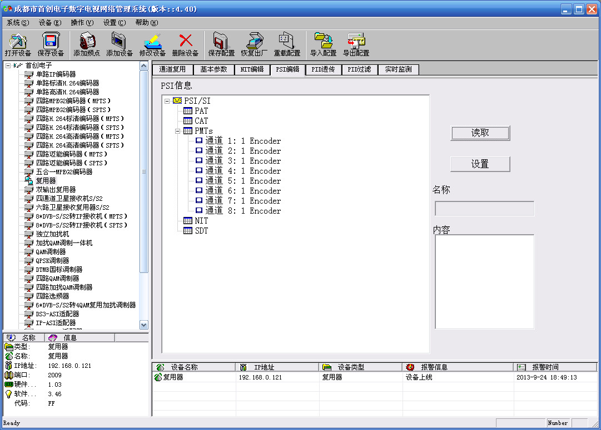Click the 读取 (Read) button

480,133
